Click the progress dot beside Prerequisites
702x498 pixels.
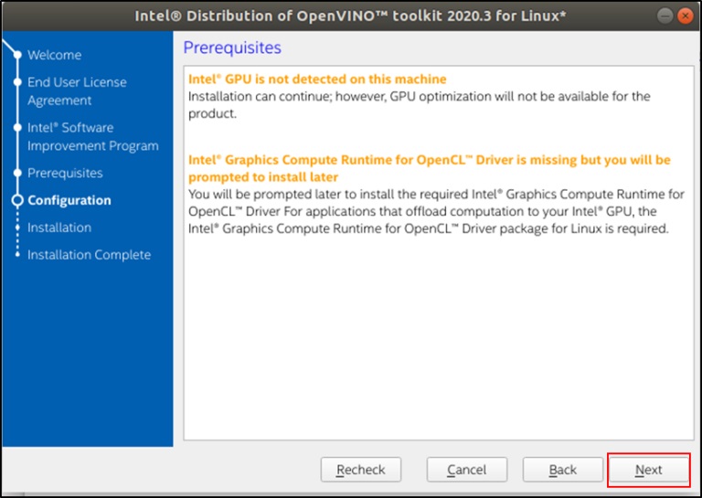[17, 174]
